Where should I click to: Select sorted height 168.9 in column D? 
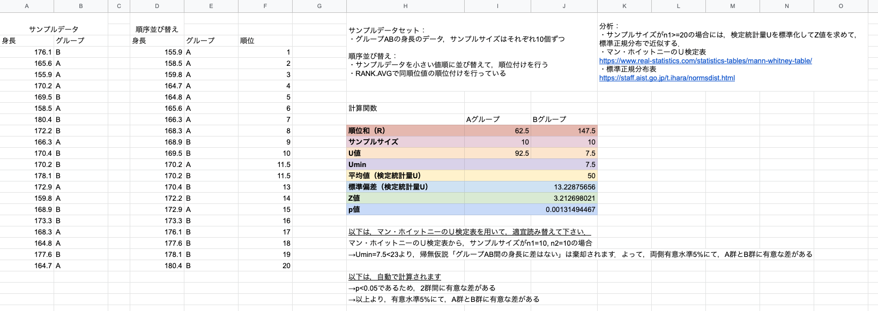coord(157,142)
